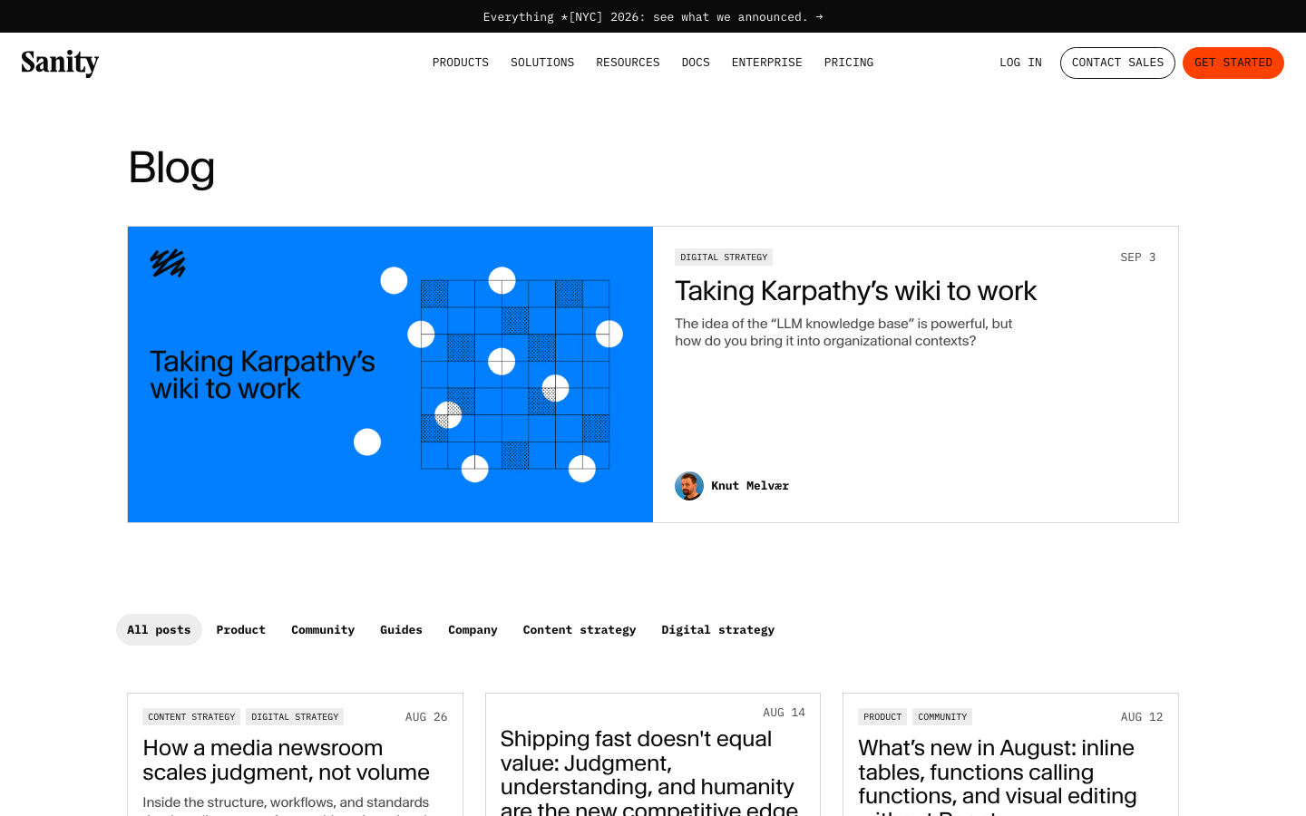This screenshot has height=816, width=1306.
Task: Filter by Digital strategy tab
Action: (x=718, y=629)
